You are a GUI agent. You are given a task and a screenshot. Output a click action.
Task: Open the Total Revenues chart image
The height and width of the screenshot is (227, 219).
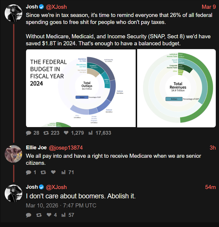click(176, 88)
